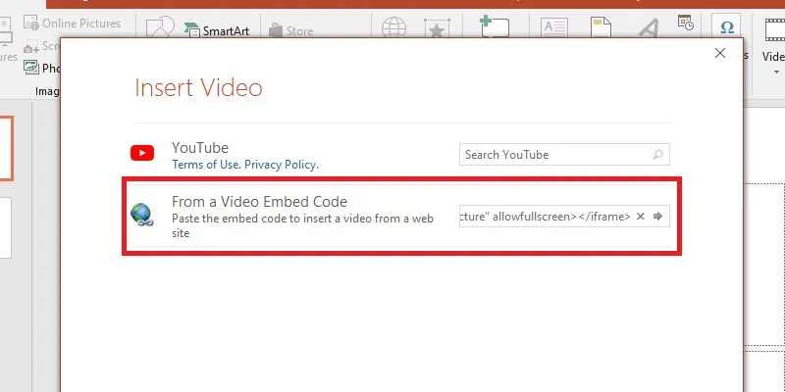Focus the Search YouTube field
Screen dimensions: 785x392
pos(564,155)
